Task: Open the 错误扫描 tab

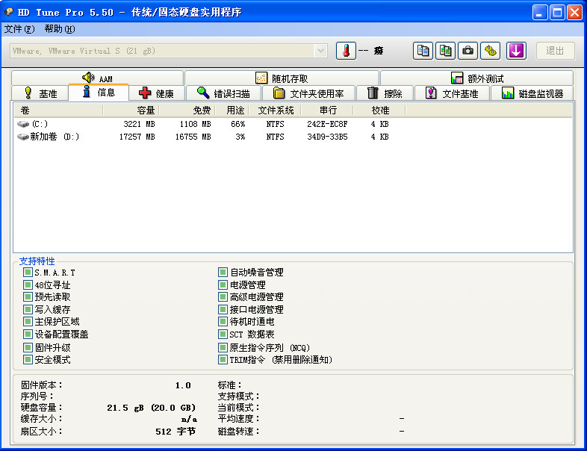Action: (x=223, y=93)
